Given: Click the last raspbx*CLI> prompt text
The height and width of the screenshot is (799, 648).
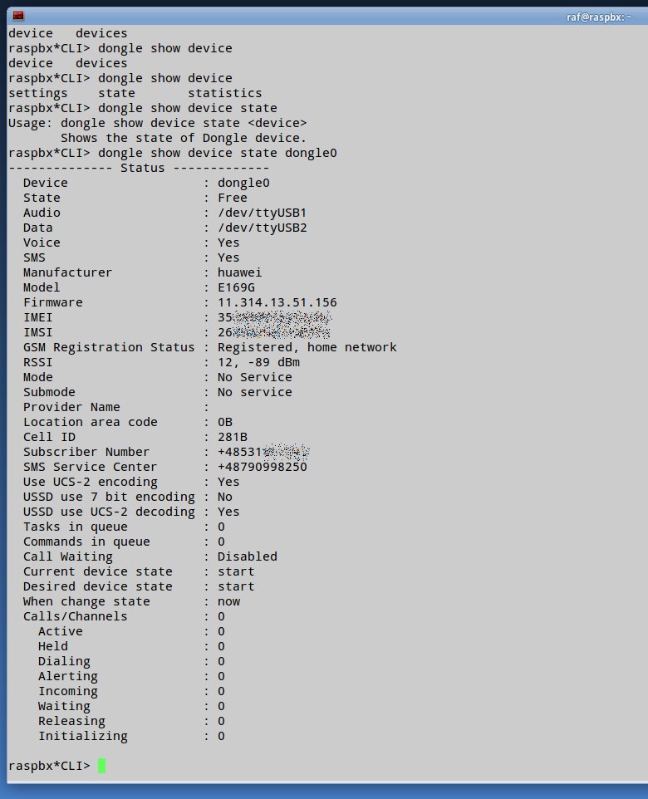Looking at the screenshot, I should coord(49,766).
